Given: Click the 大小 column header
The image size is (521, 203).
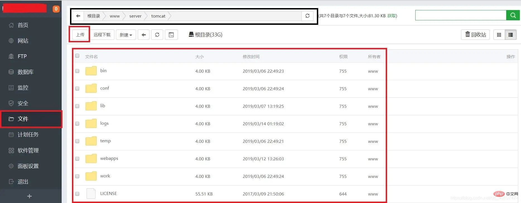Looking at the screenshot, I should 199,57.
